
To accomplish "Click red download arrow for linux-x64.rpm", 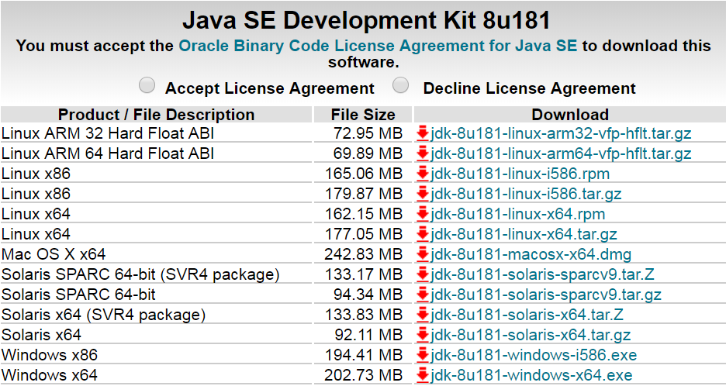I will [x=422, y=214].
